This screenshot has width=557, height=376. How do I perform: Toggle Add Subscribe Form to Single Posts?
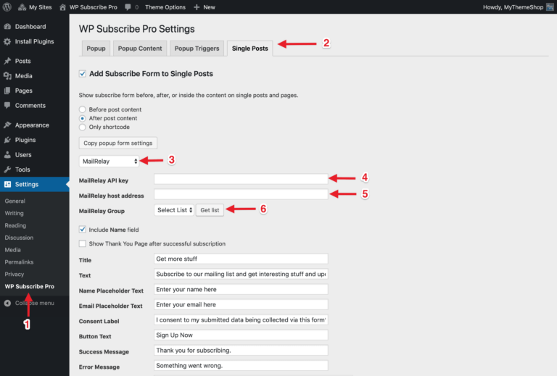point(83,74)
